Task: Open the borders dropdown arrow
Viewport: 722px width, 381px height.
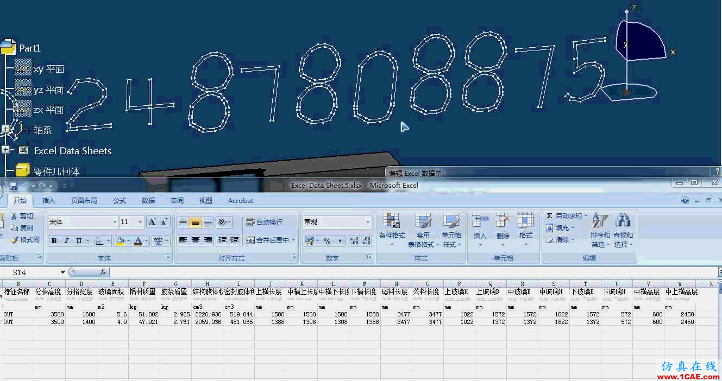Action: [x=109, y=241]
